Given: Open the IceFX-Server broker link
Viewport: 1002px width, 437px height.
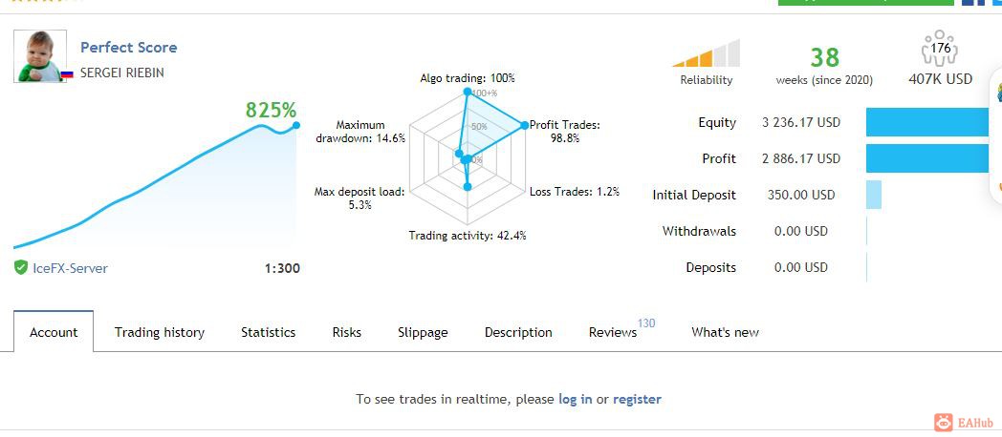Looking at the screenshot, I should coord(71,268).
